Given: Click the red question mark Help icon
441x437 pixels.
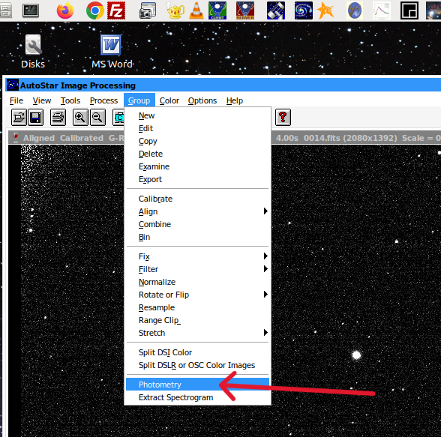Looking at the screenshot, I should (x=283, y=117).
